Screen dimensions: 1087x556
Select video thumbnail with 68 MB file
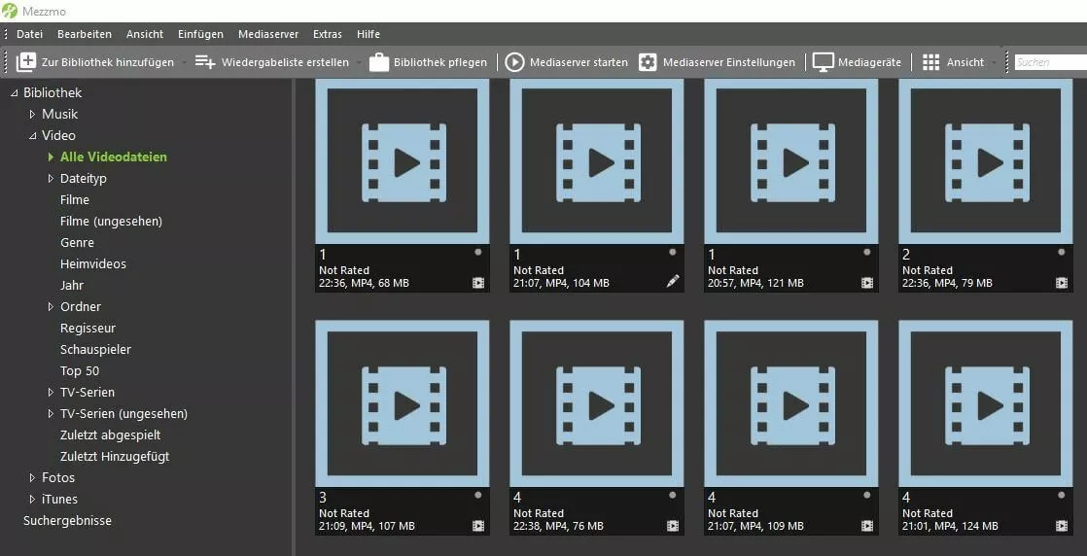click(403, 160)
